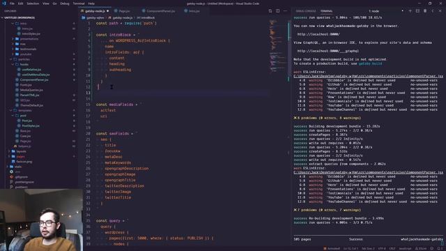Image resolution: width=446 pixels, height=251 pixels.
Task: Click the unsaved dot on gatsby-node.js tab
Action: pyautogui.click(x=108, y=11)
